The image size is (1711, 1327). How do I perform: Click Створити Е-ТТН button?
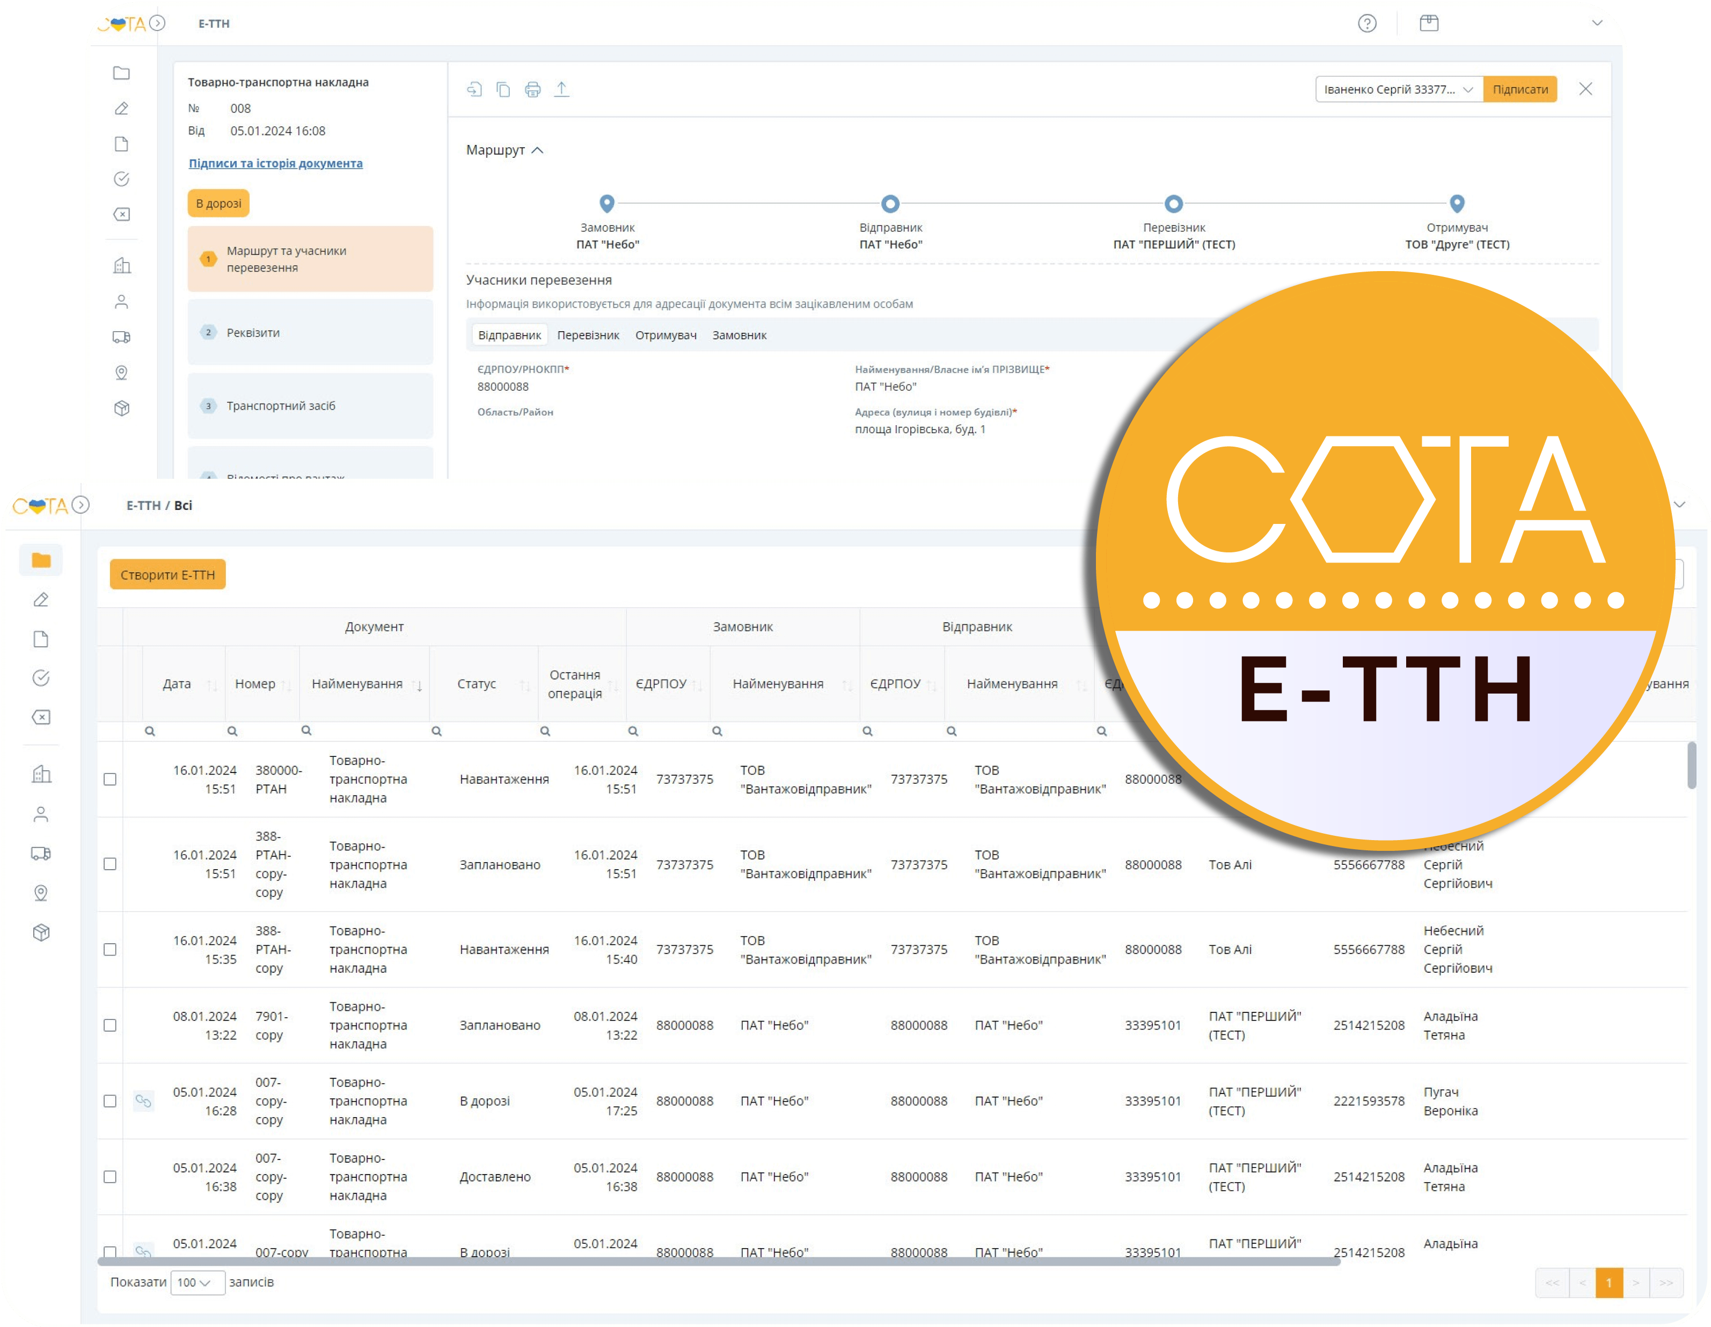click(167, 575)
